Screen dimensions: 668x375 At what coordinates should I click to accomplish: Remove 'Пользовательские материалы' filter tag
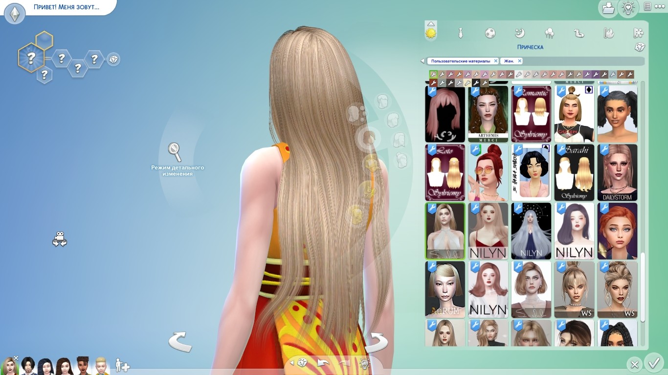click(495, 61)
